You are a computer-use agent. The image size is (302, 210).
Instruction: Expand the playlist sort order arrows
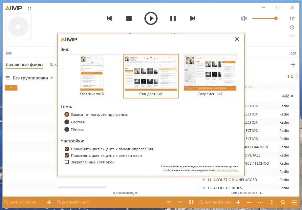(271, 202)
